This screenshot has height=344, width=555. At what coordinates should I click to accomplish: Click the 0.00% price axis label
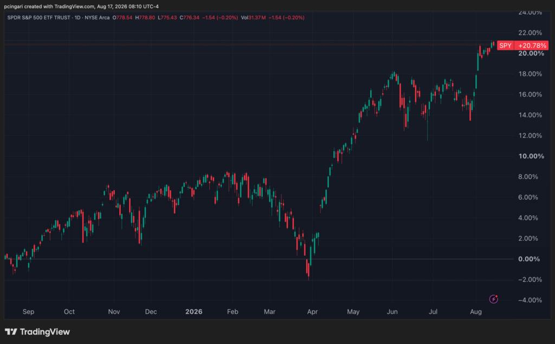point(529,259)
